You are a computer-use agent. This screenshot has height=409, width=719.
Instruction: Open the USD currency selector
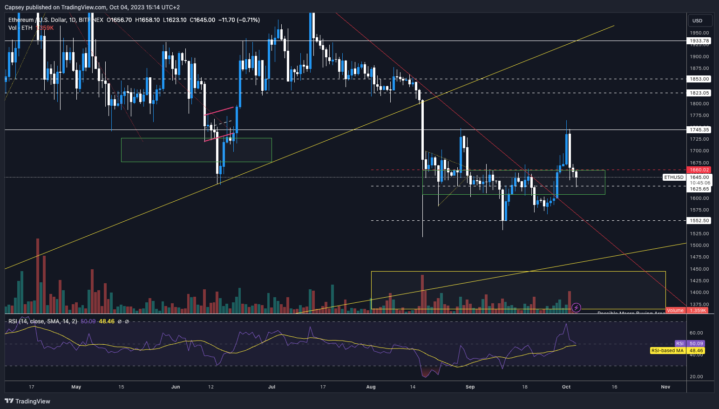(700, 20)
